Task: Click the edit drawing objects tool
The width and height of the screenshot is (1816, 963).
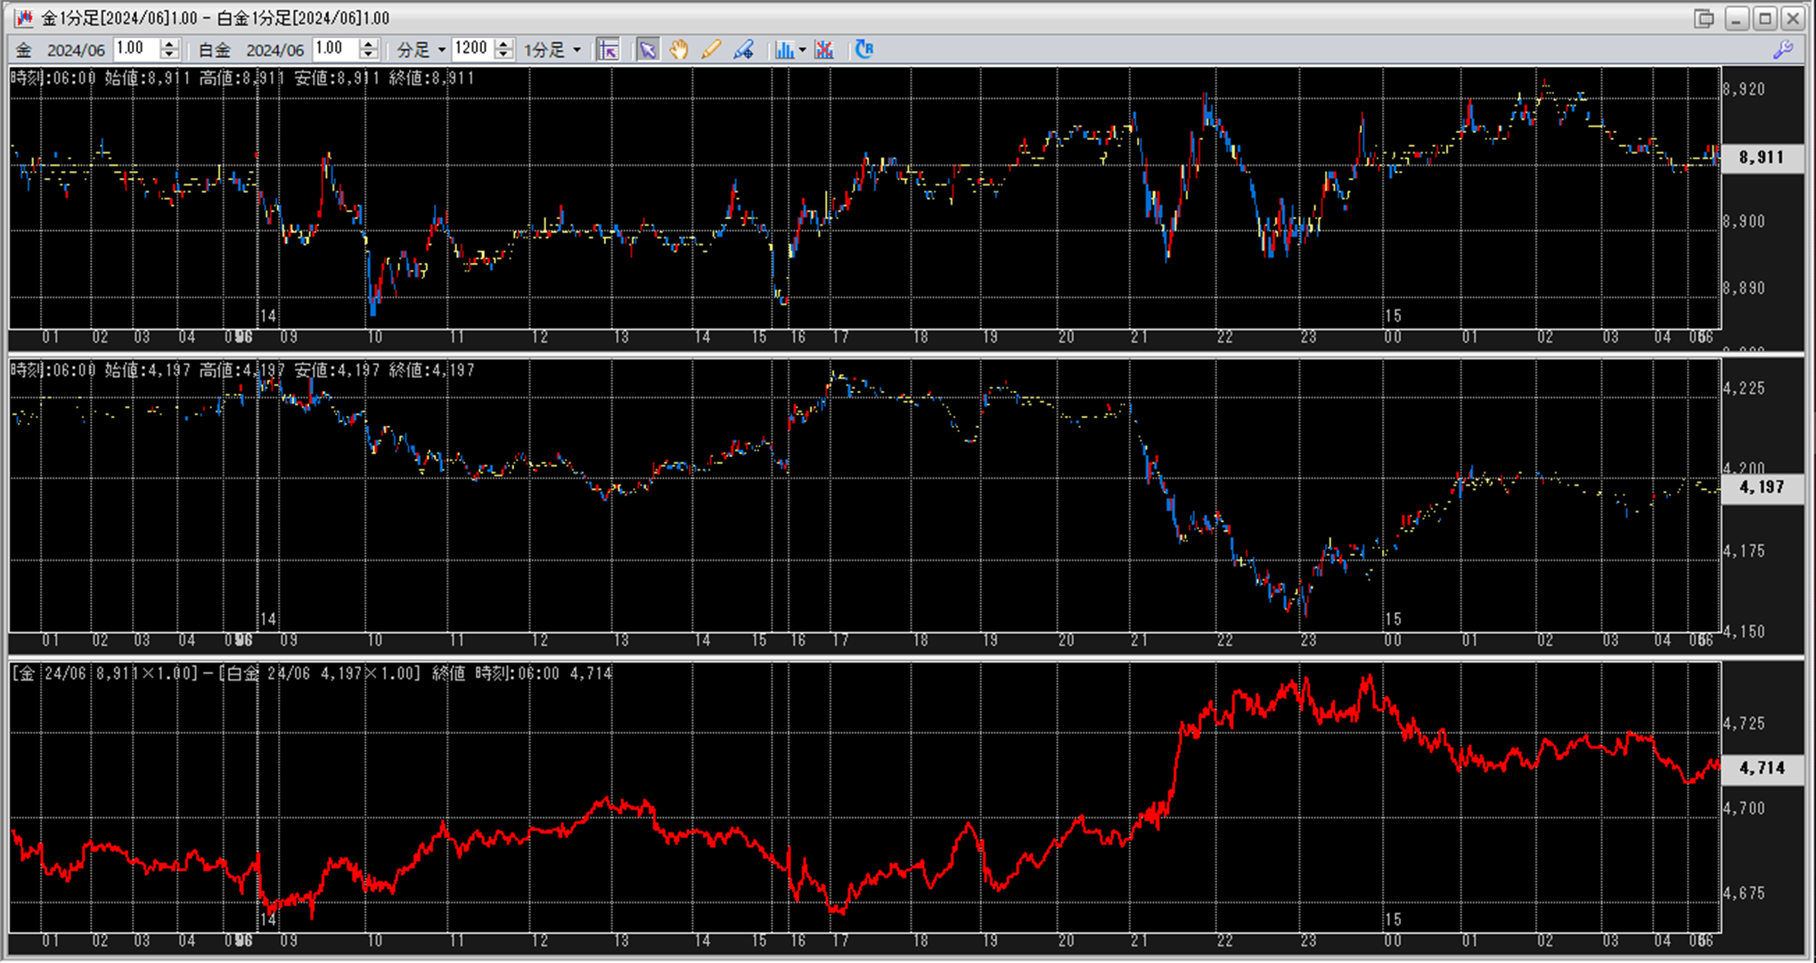Action: (x=744, y=50)
